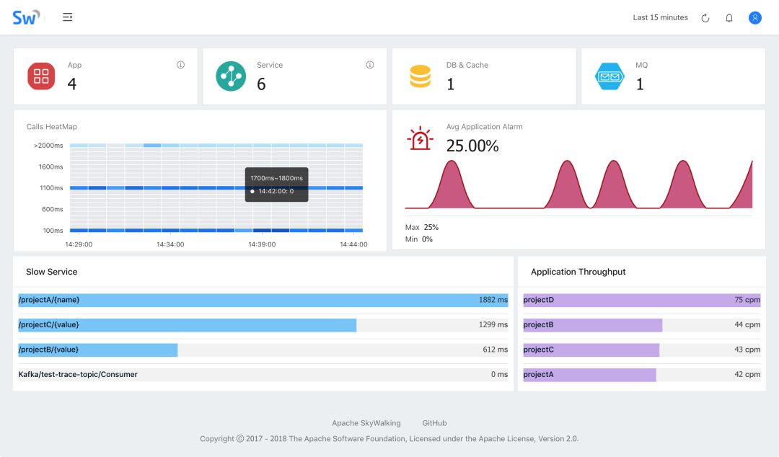
Task: Click the info icon on Service card
Action: coord(370,65)
